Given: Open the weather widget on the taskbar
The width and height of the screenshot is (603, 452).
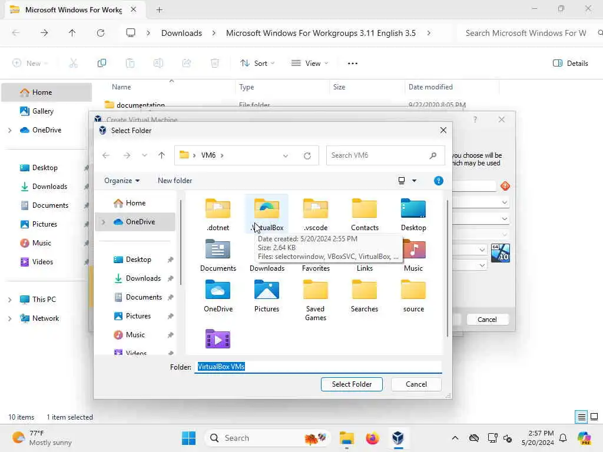Looking at the screenshot, I should click(42, 438).
